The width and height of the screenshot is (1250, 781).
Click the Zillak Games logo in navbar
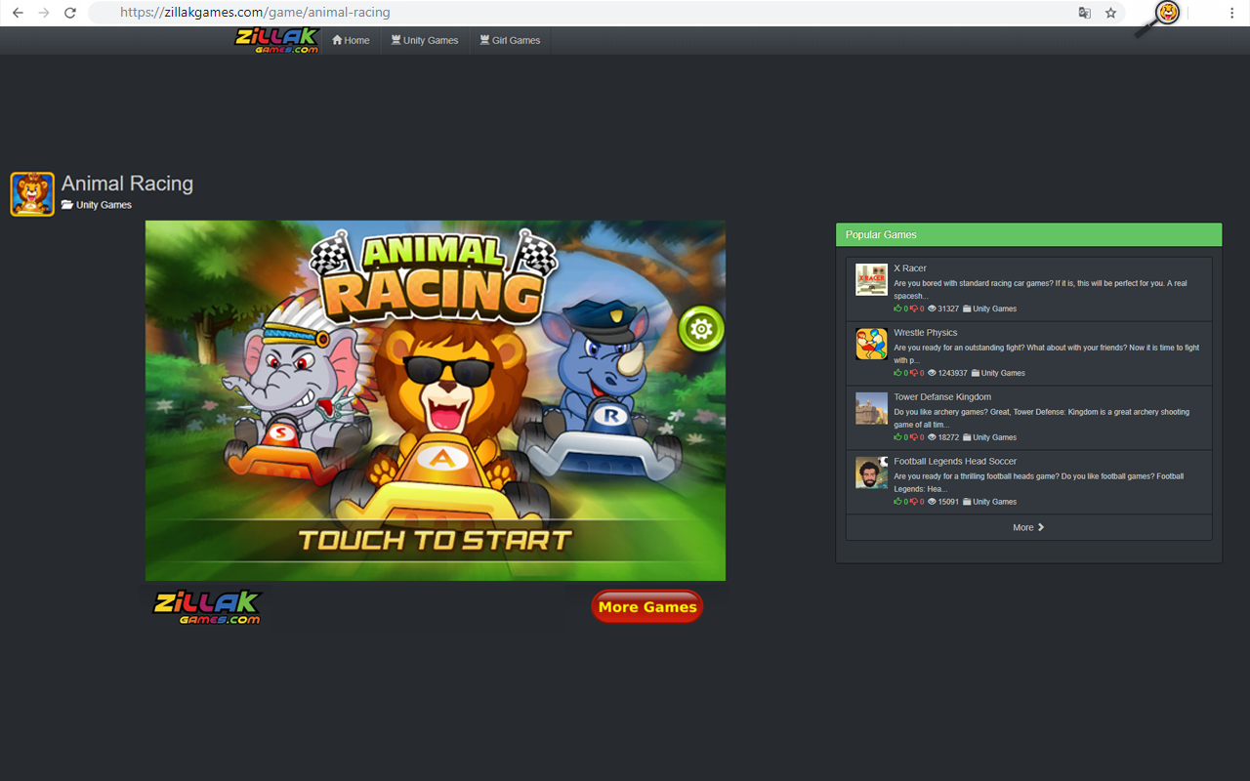[277, 40]
